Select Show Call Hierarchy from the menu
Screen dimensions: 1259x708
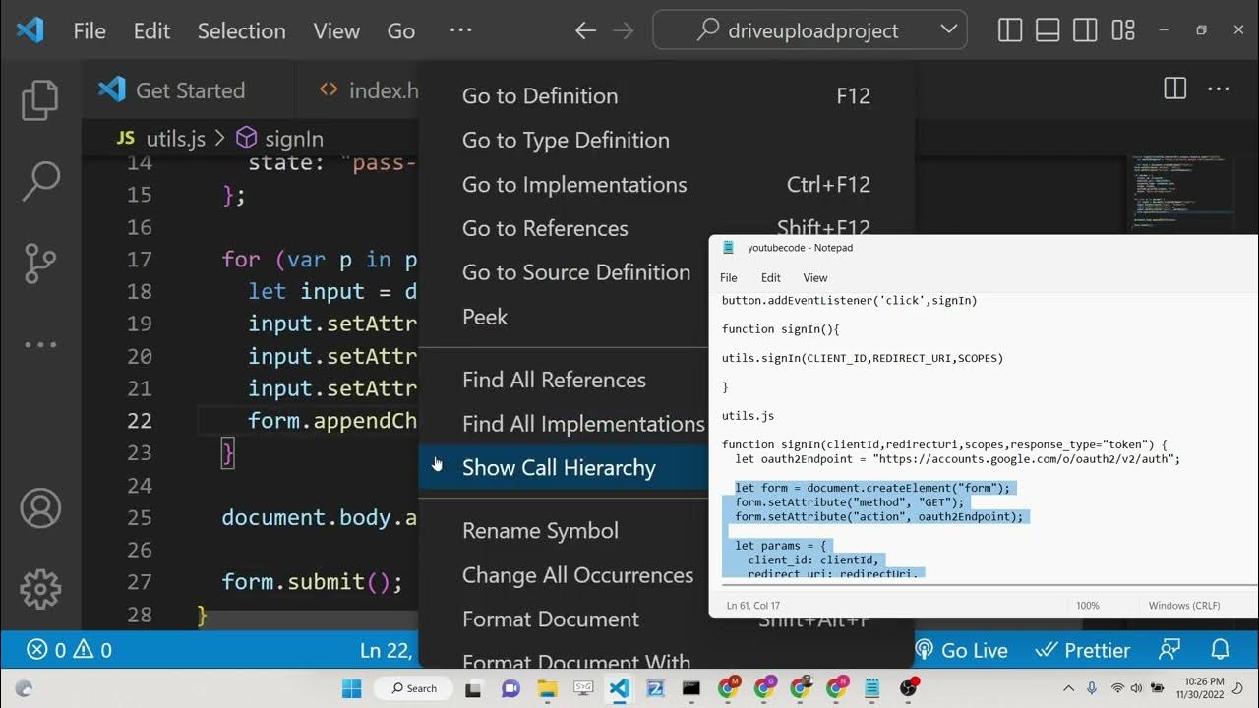tap(559, 468)
